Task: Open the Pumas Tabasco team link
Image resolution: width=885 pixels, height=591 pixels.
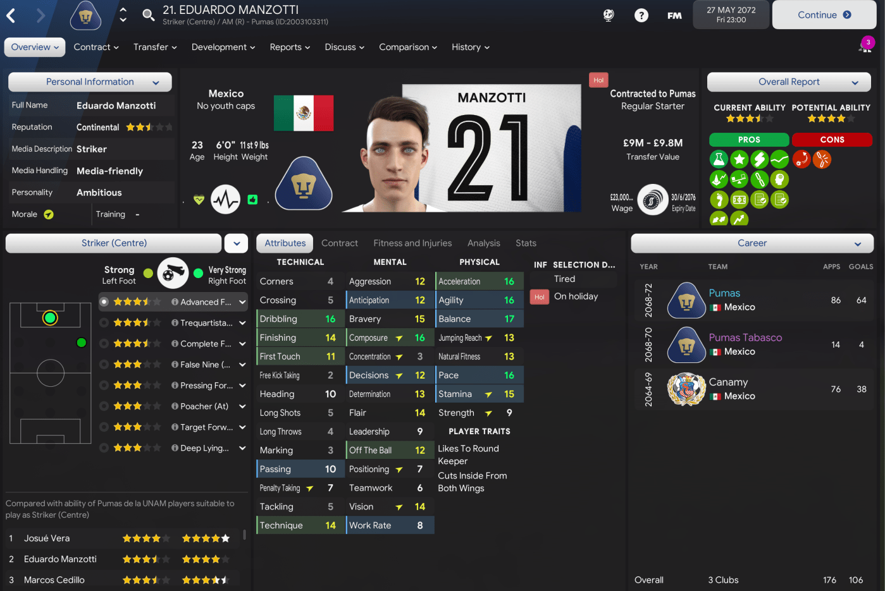Action: click(745, 338)
